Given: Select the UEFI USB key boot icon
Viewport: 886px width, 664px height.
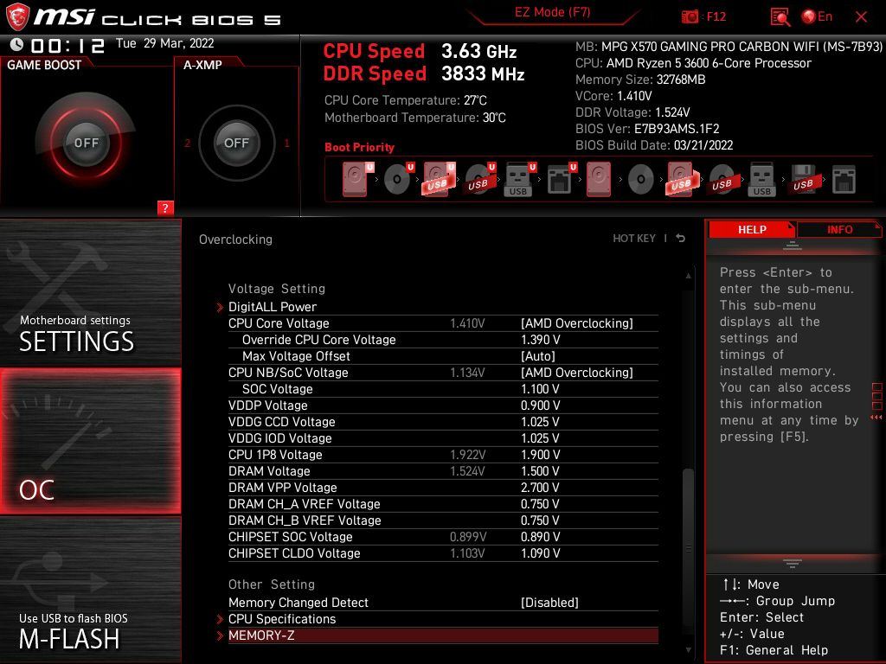Looking at the screenshot, I should [x=520, y=179].
